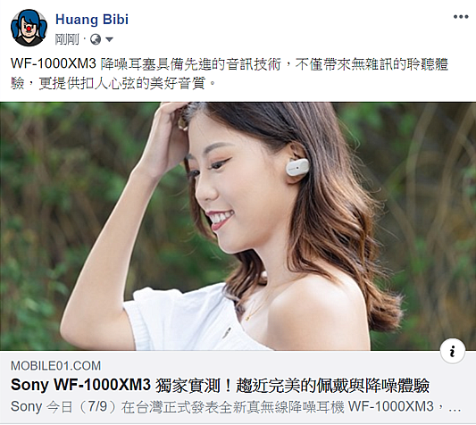
Task: Click the 趨近完美的佩戴與降噪體驗 headline portion
Action: click(333, 386)
